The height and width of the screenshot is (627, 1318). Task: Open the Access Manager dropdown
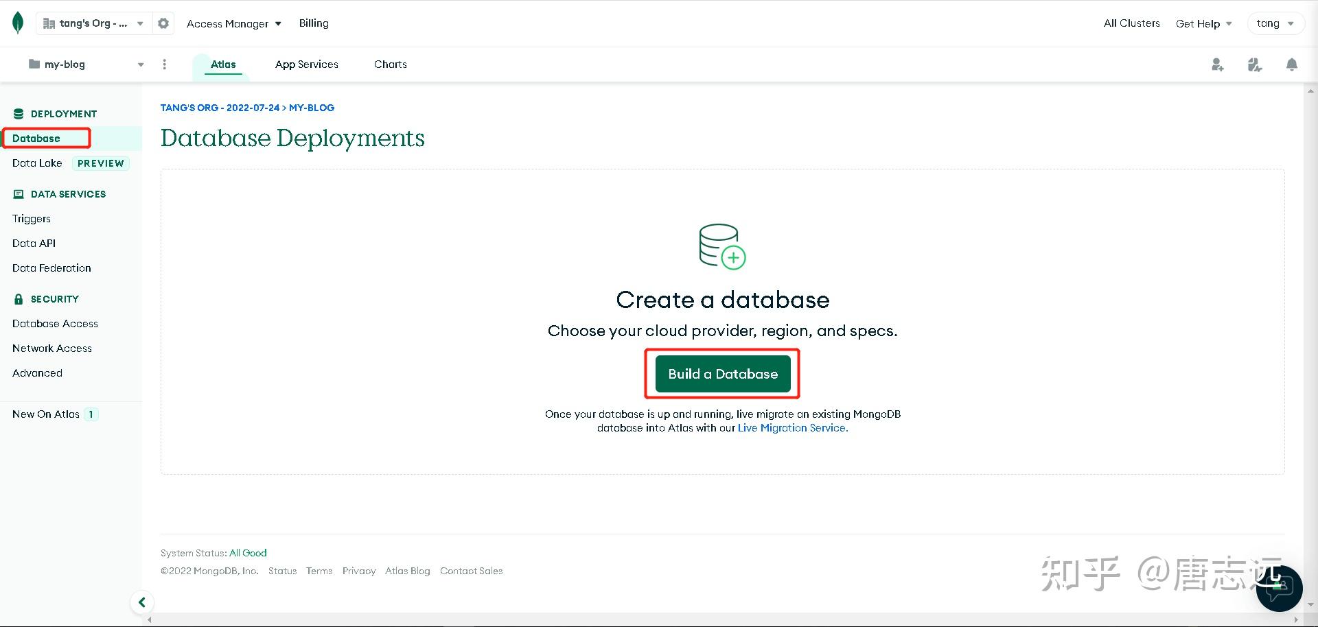[x=234, y=23]
